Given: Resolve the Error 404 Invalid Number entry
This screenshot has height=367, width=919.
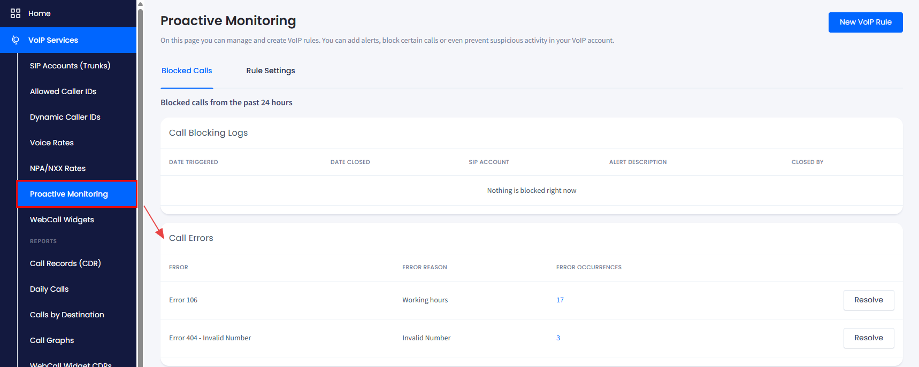Looking at the screenshot, I should pyautogui.click(x=869, y=338).
